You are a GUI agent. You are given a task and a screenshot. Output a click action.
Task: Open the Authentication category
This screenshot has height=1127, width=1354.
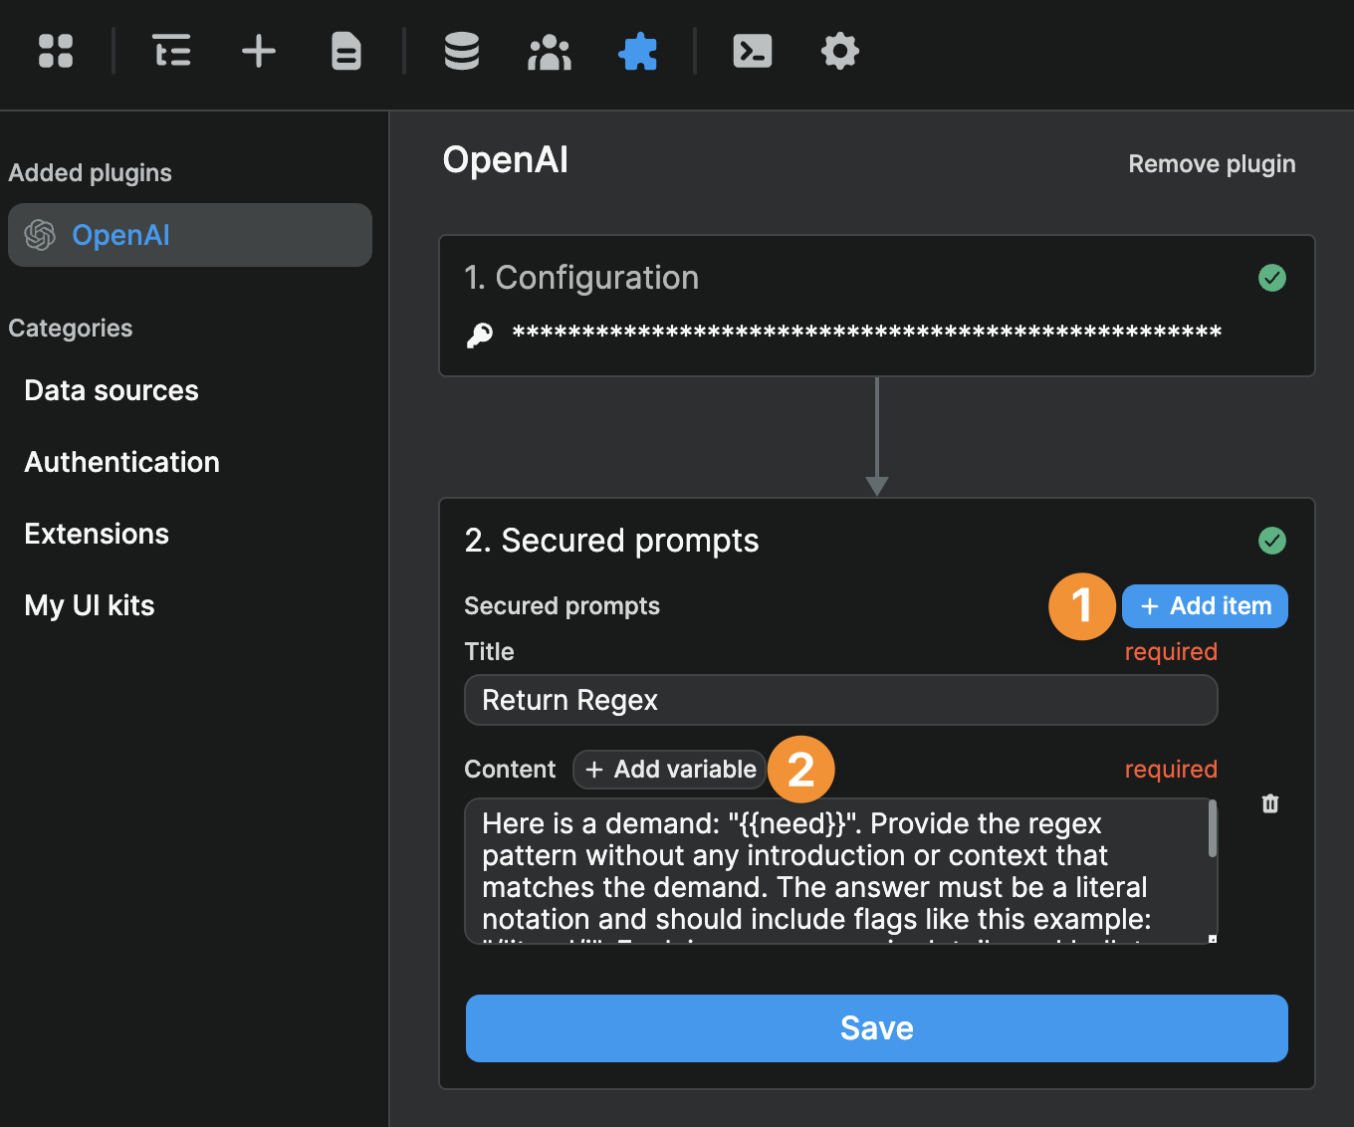(x=121, y=462)
